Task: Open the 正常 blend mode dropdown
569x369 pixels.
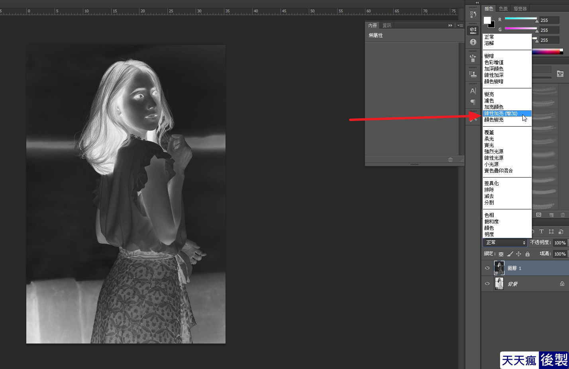Action: click(x=505, y=242)
